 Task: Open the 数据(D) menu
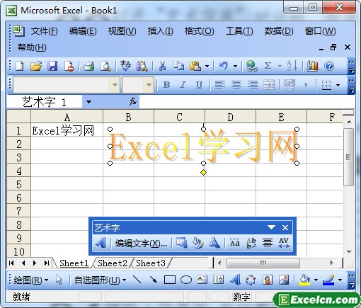(279, 31)
